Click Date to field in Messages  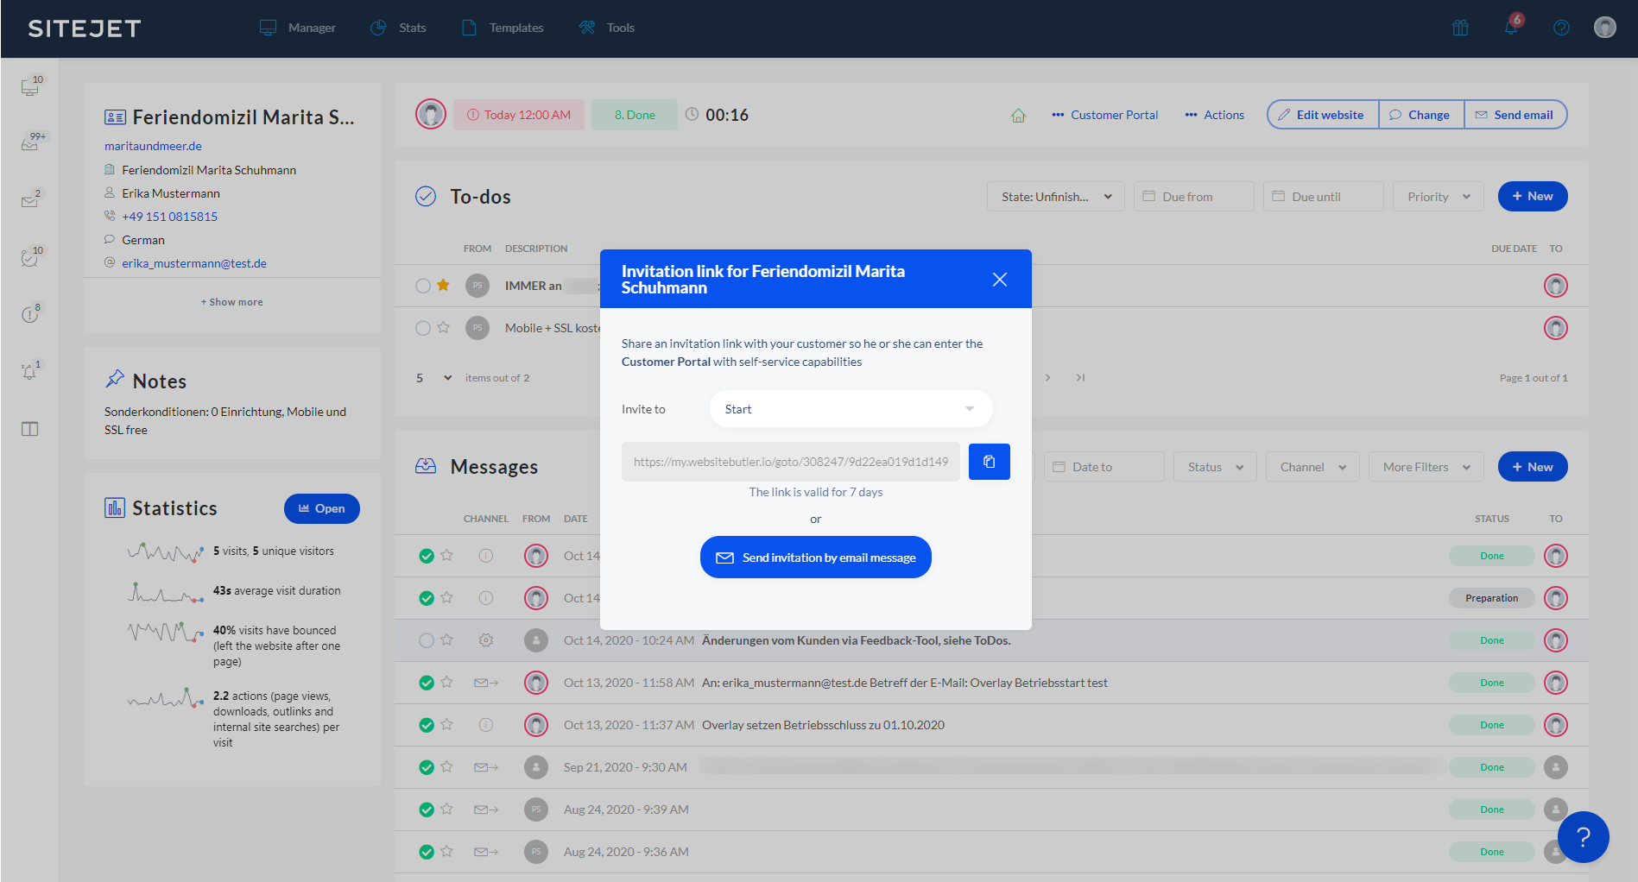(x=1104, y=467)
